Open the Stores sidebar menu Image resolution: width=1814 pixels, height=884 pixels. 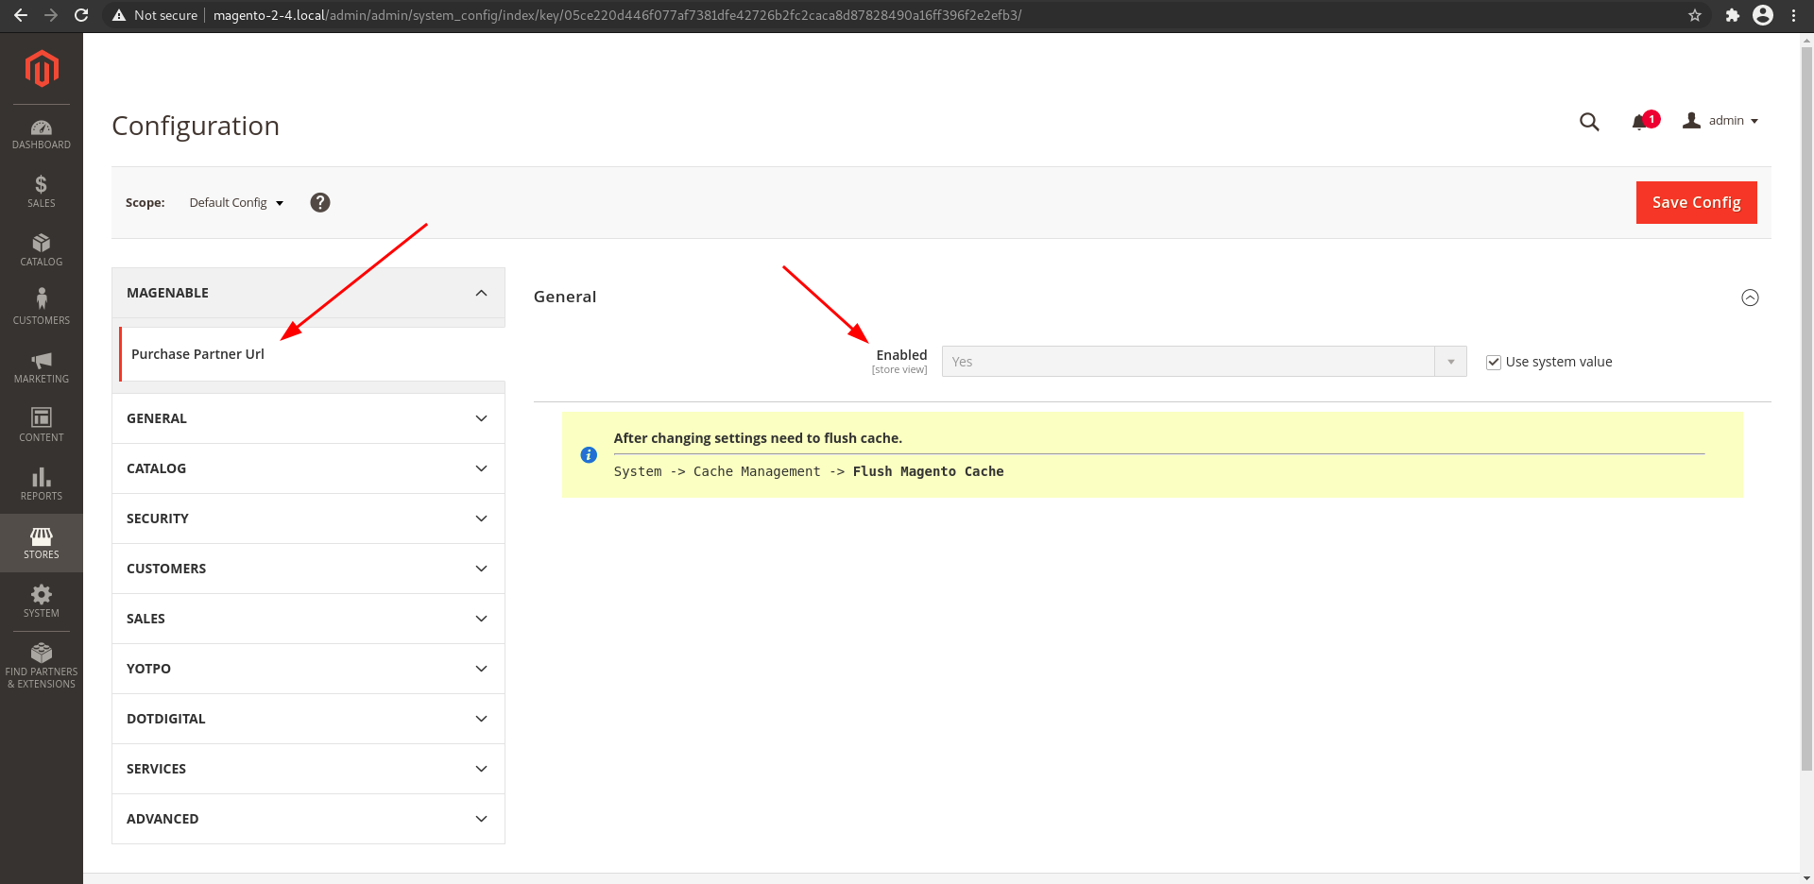pyautogui.click(x=42, y=543)
